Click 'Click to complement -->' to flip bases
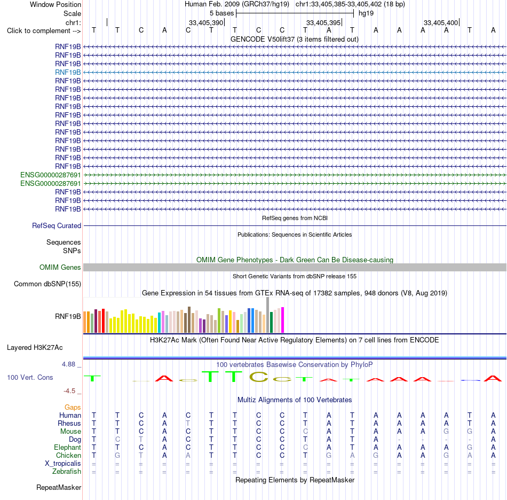Image resolution: width=507 pixels, height=500 pixels. (x=44, y=31)
